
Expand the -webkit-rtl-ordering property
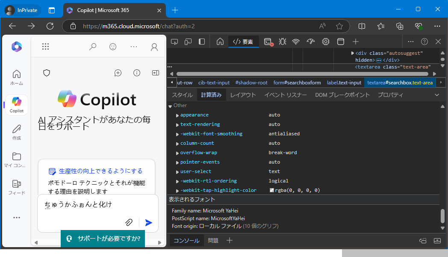177,182
